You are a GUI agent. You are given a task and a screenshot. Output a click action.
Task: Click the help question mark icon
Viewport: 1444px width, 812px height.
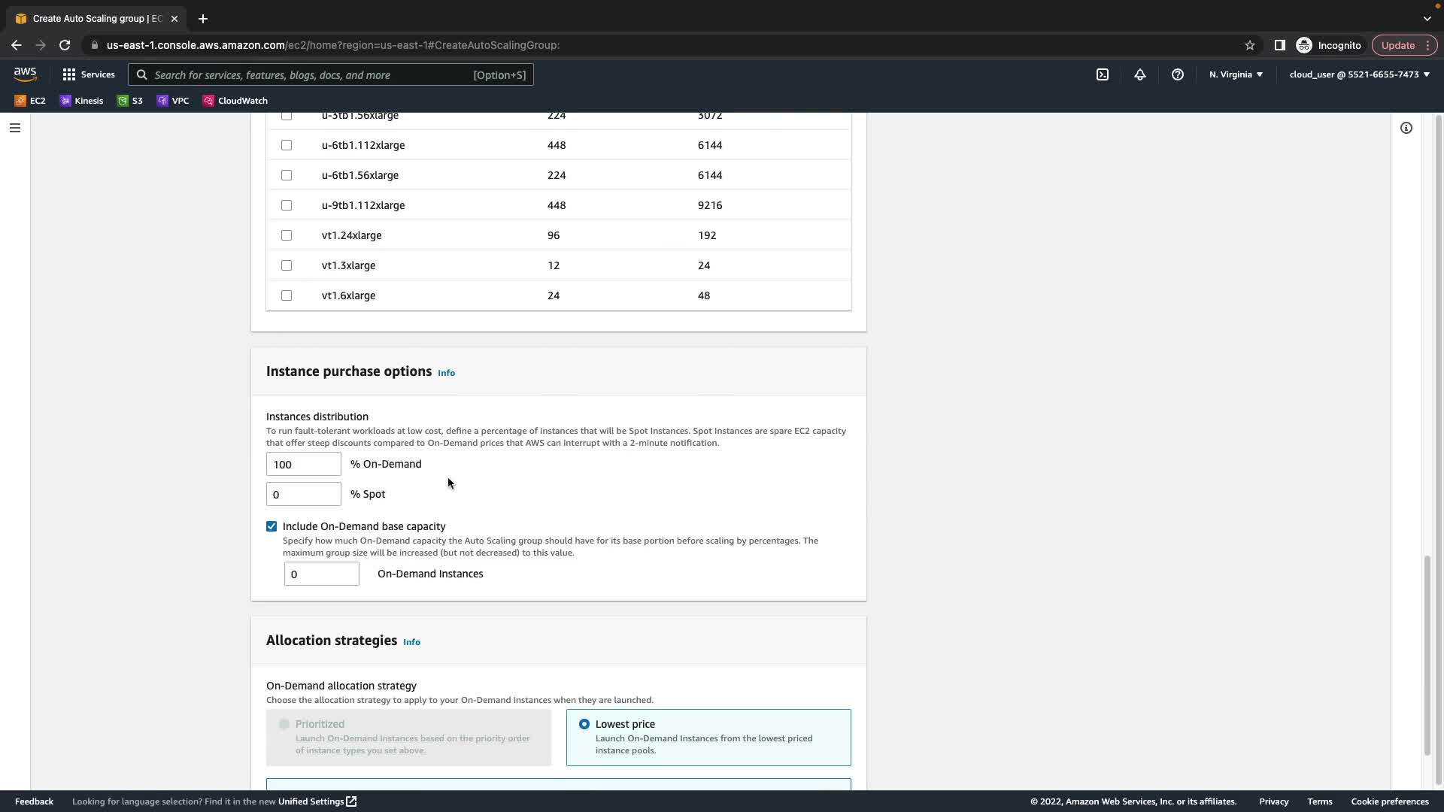pyautogui.click(x=1178, y=74)
